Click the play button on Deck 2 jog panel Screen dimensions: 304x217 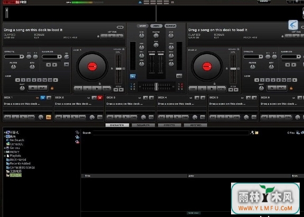[x=211, y=89]
